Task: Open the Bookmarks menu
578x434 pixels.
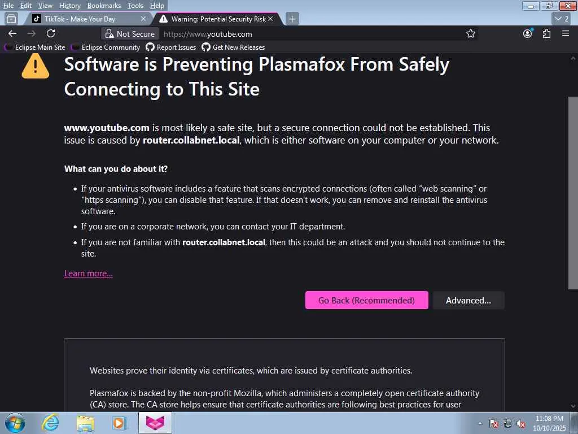Action: 104,6
